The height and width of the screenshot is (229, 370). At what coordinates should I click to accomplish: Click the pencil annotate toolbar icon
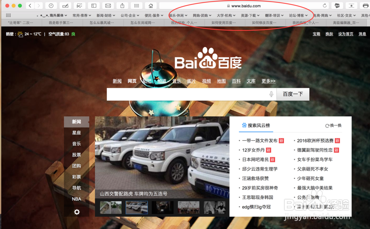coord(65,6)
